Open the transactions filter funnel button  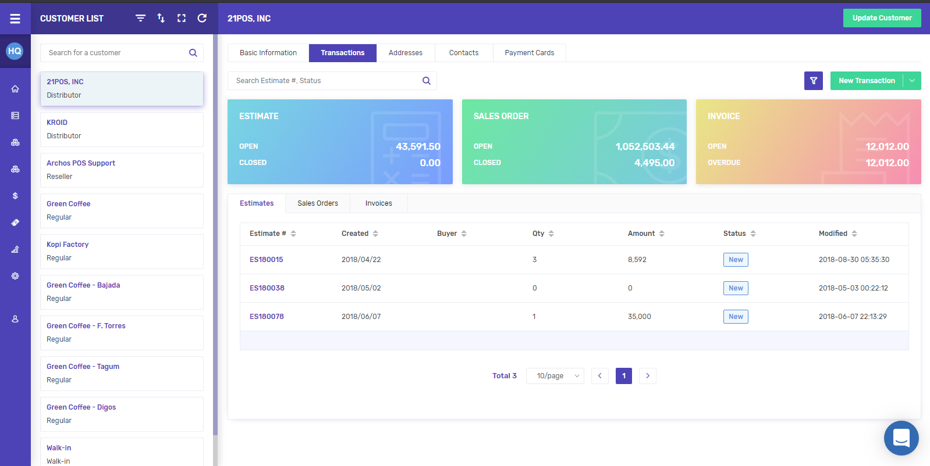[x=814, y=81]
